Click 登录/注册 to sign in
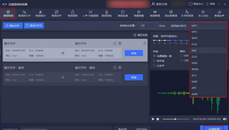The width and height of the screenshot is (229, 130). (159, 4)
